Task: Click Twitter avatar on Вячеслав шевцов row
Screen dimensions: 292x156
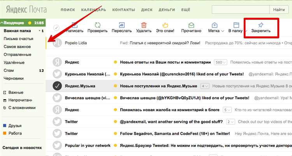Action: 57,98
